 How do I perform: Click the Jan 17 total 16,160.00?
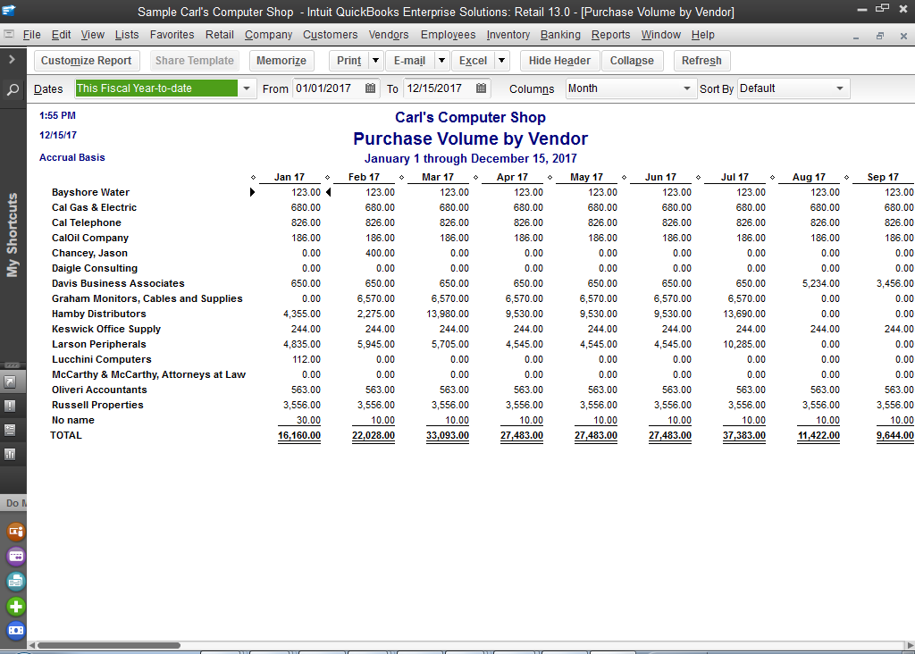click(299, 435)
